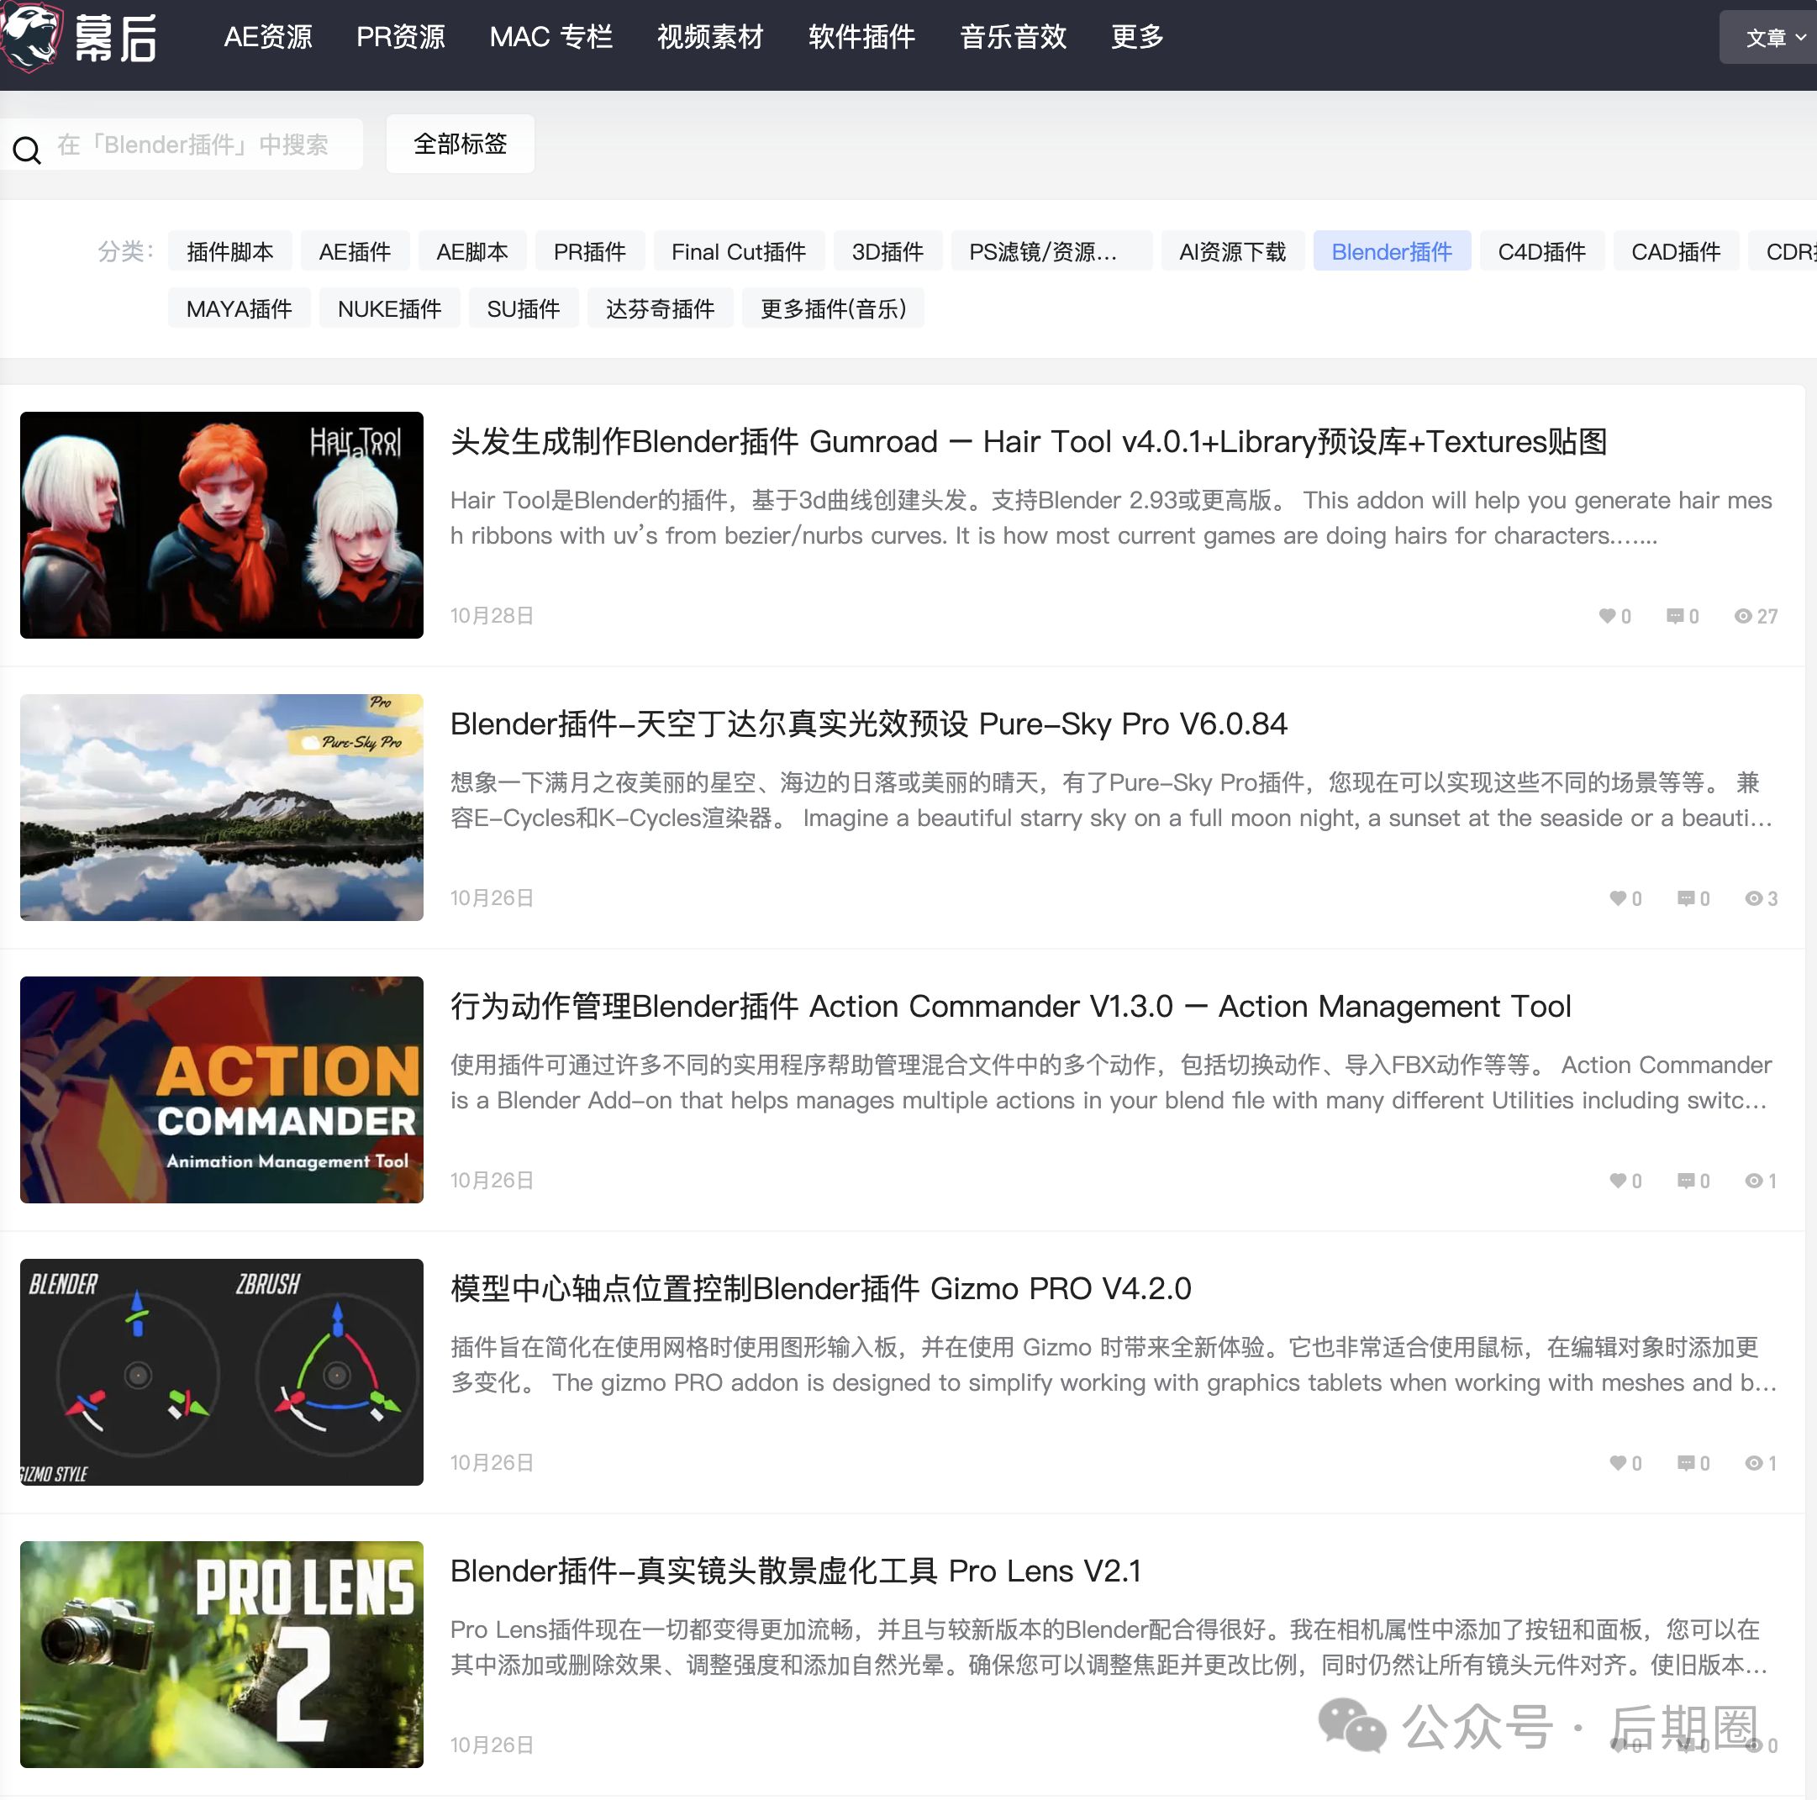
Task: Click comment icon on Gizmo PRO post
Action: 1685,1462
